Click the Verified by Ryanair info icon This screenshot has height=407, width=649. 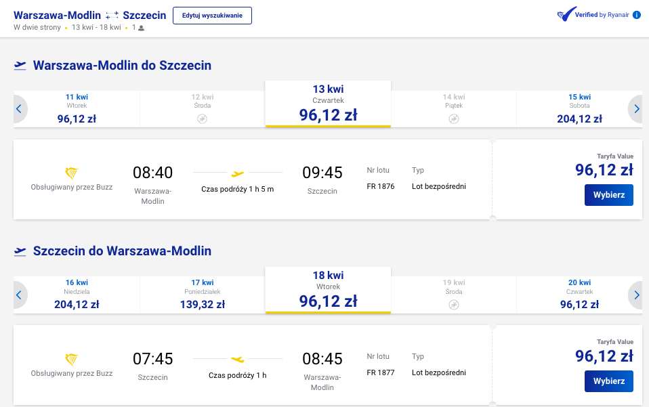point(637,15)
